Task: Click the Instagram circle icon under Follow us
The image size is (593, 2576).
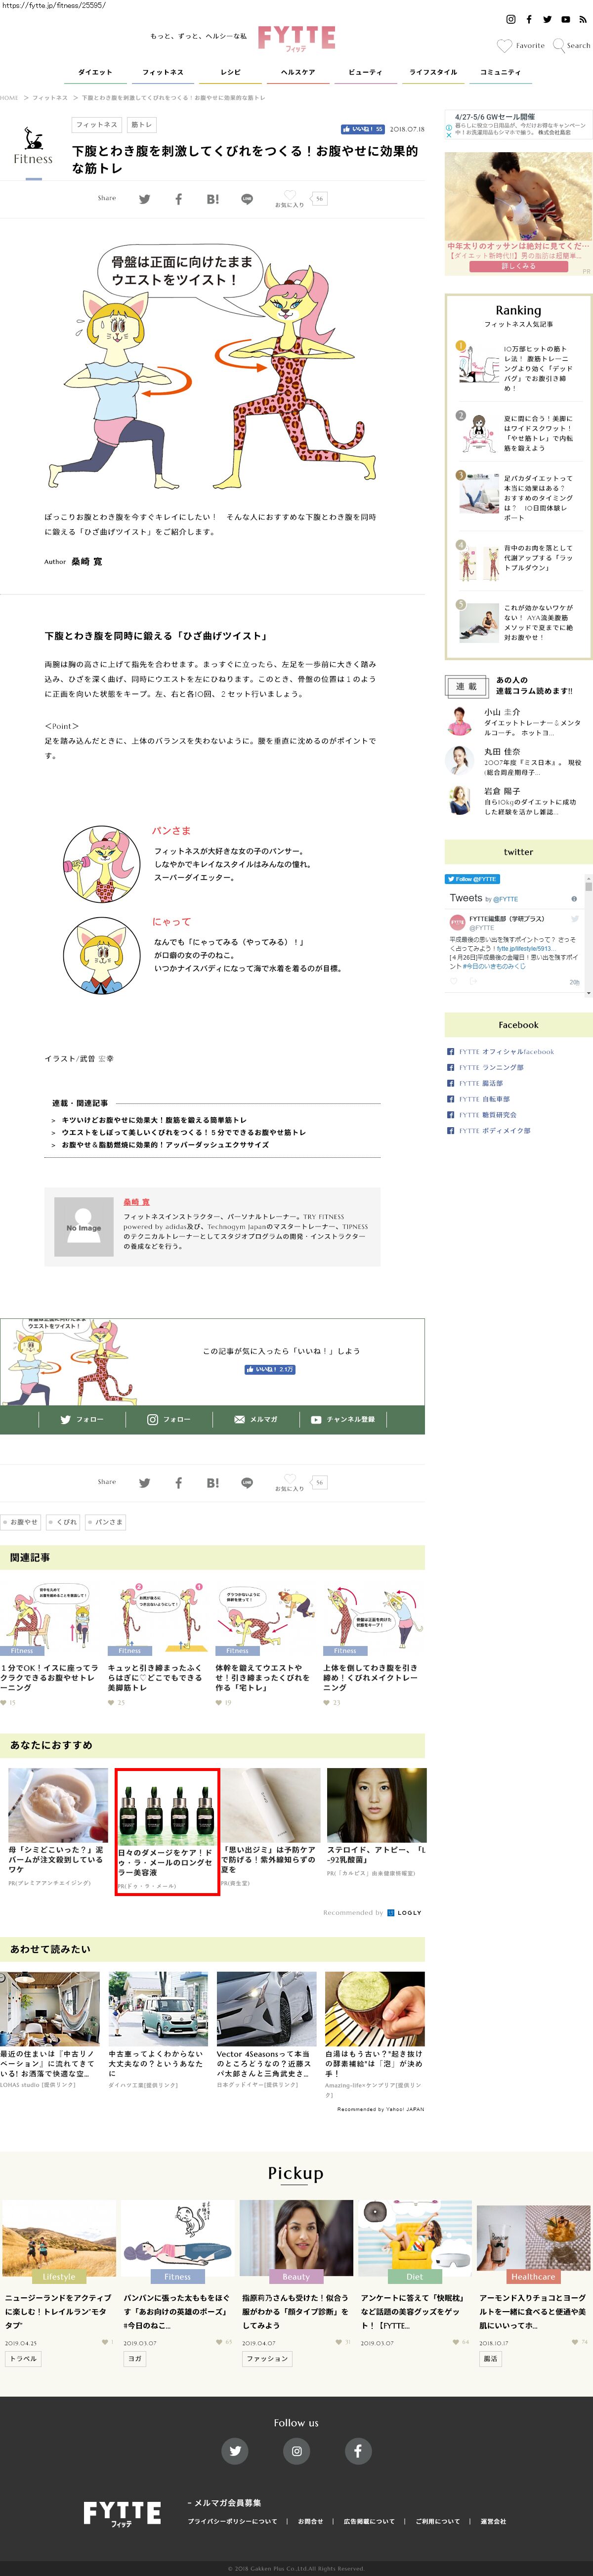Action: coord(296,2451)
